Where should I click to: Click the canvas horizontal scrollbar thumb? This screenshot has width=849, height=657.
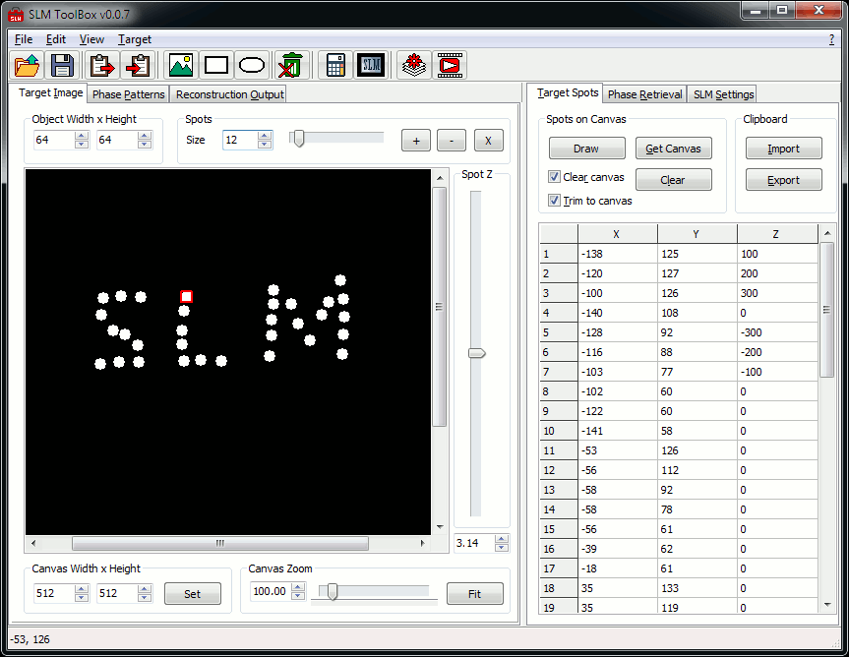click(220, 543)
